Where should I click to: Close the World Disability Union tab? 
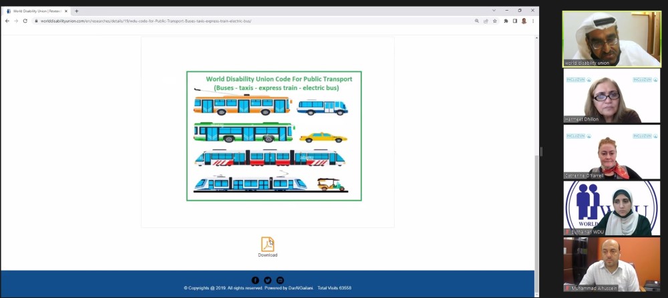click(66, 11)
